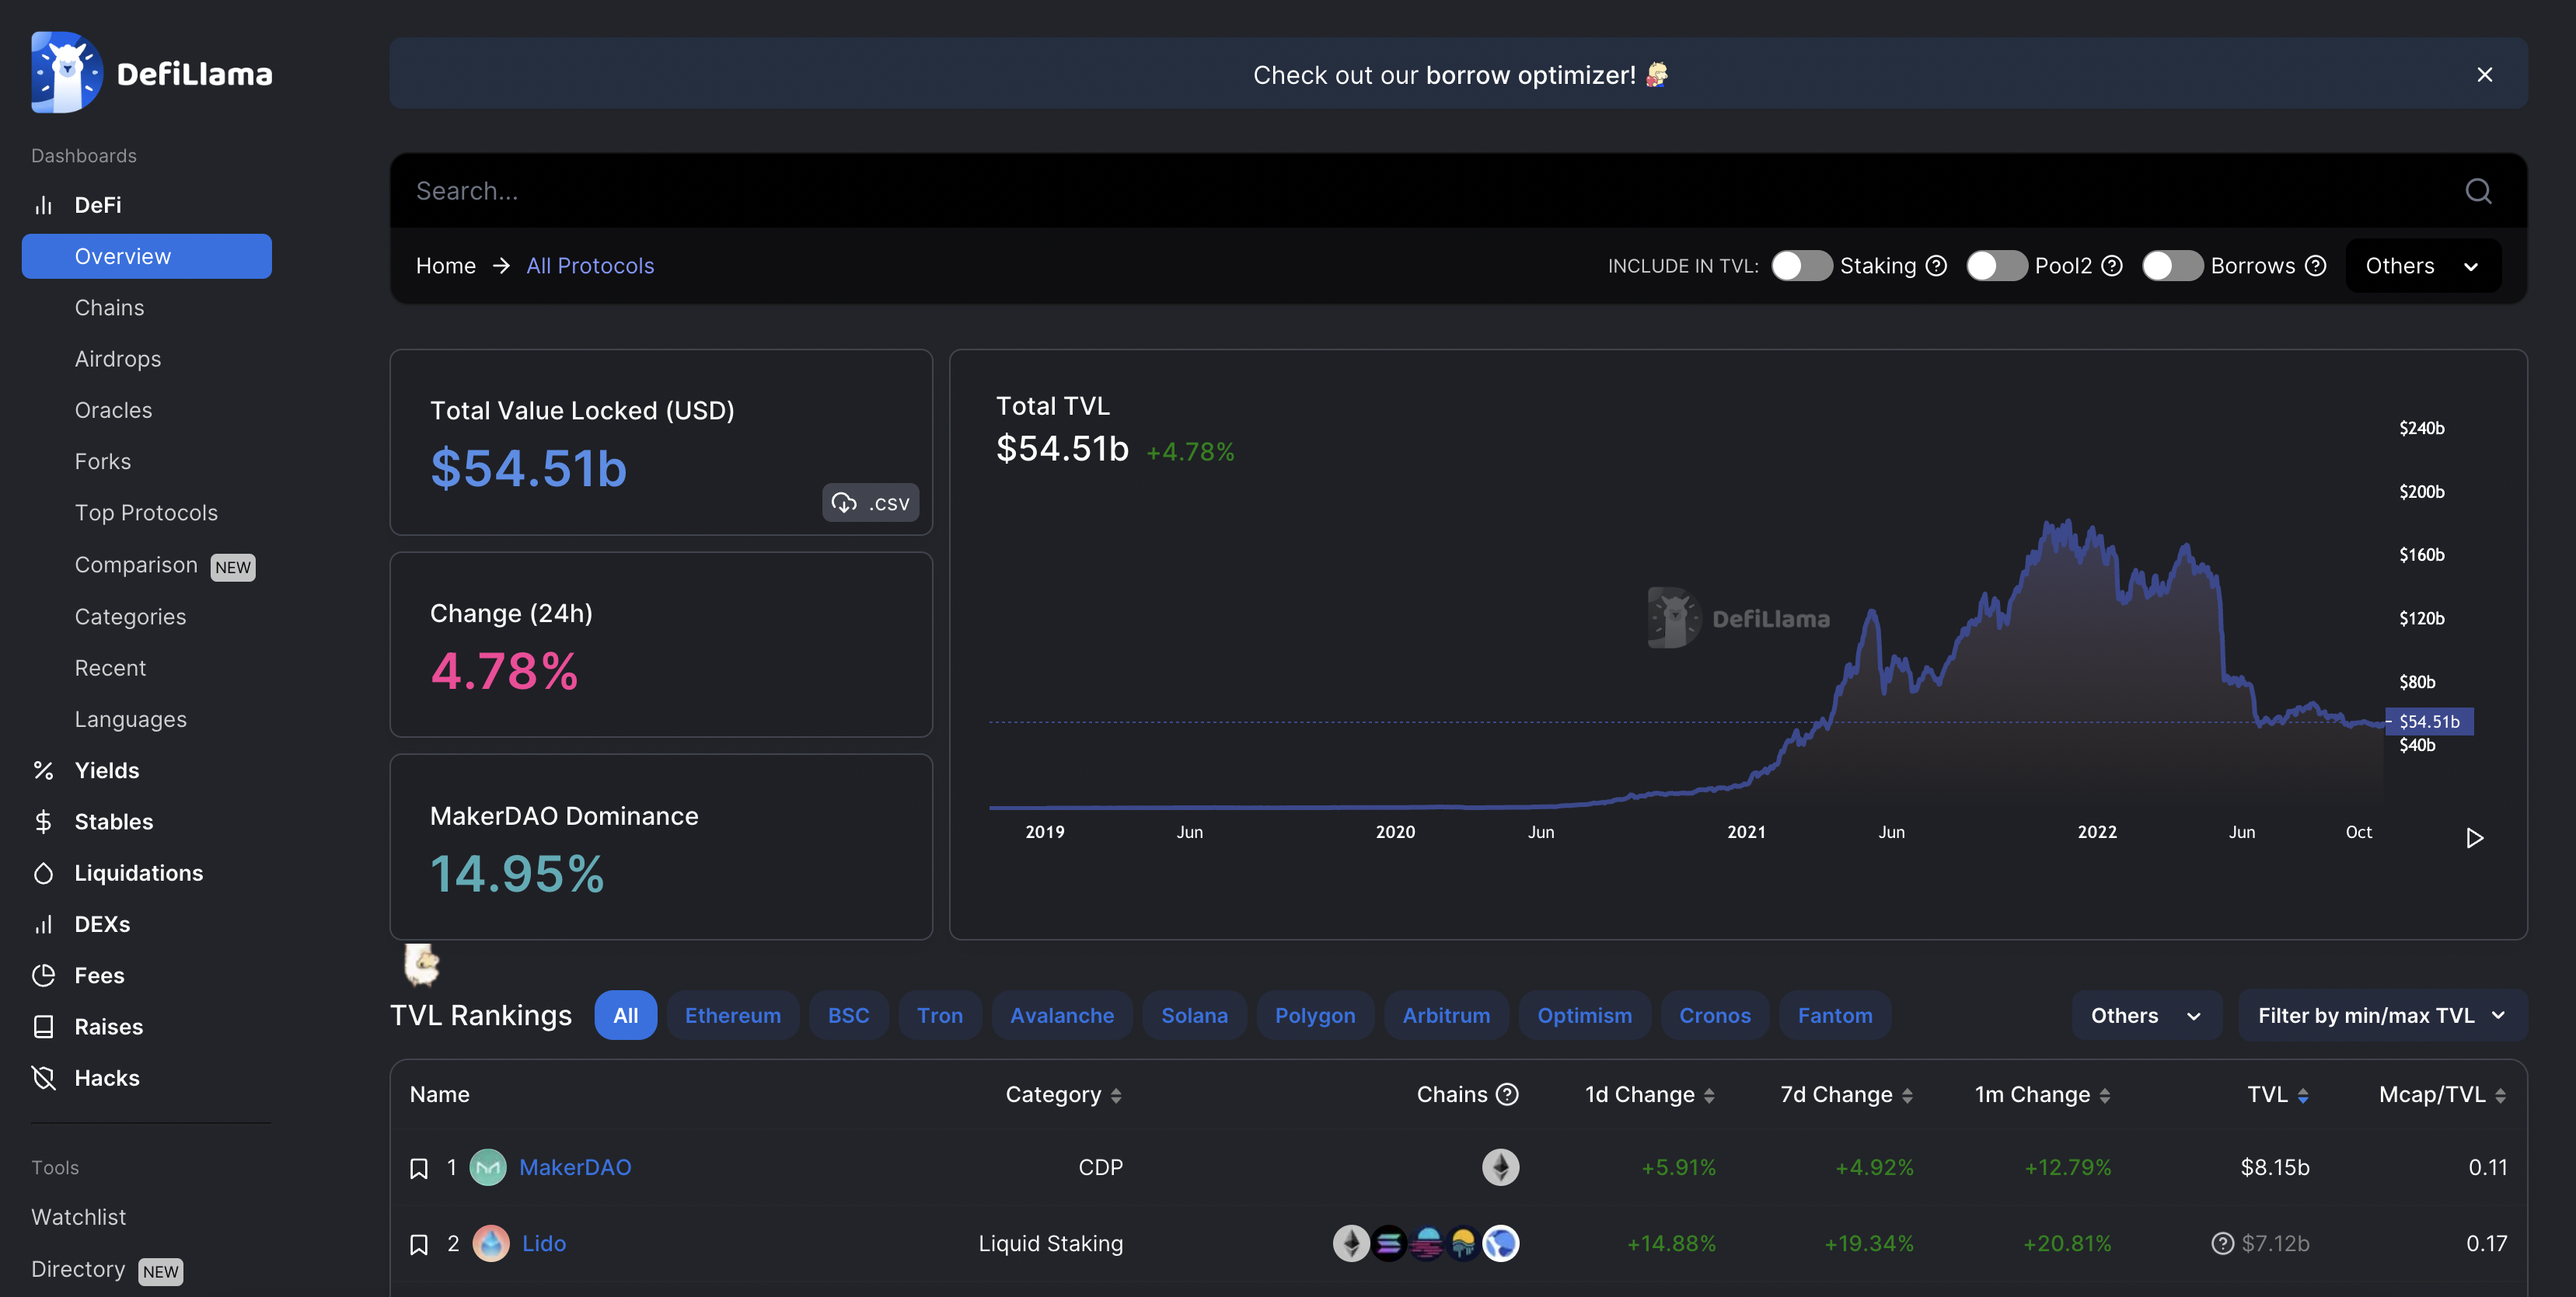Toggle Staking in TVL
Viewport: 2576px width, 1297px height.
click(x=1802, y=266)
